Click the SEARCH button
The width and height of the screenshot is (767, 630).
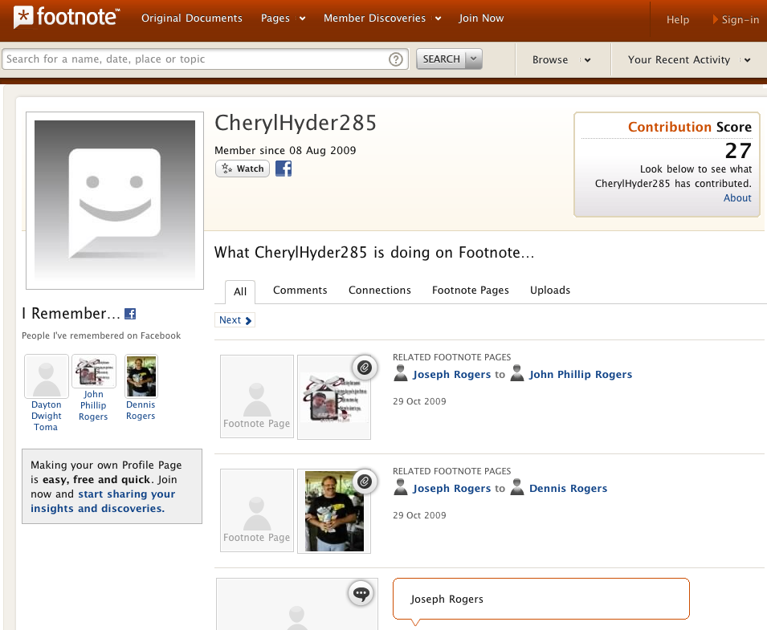[x=441, y=59]
